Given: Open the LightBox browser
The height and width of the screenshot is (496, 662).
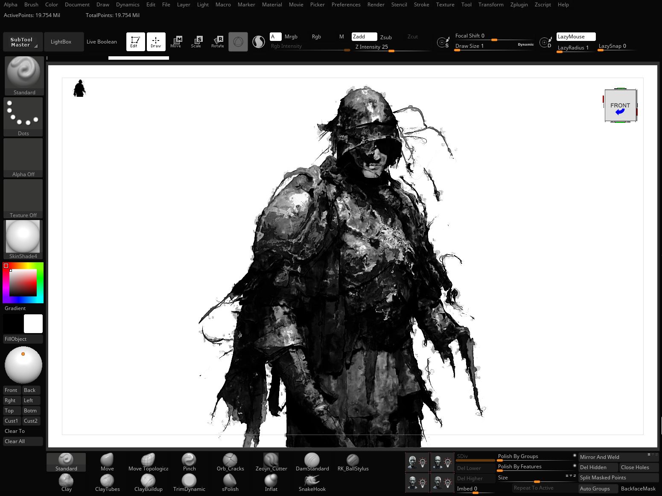Looking at the screenshot, I should 61,41.
